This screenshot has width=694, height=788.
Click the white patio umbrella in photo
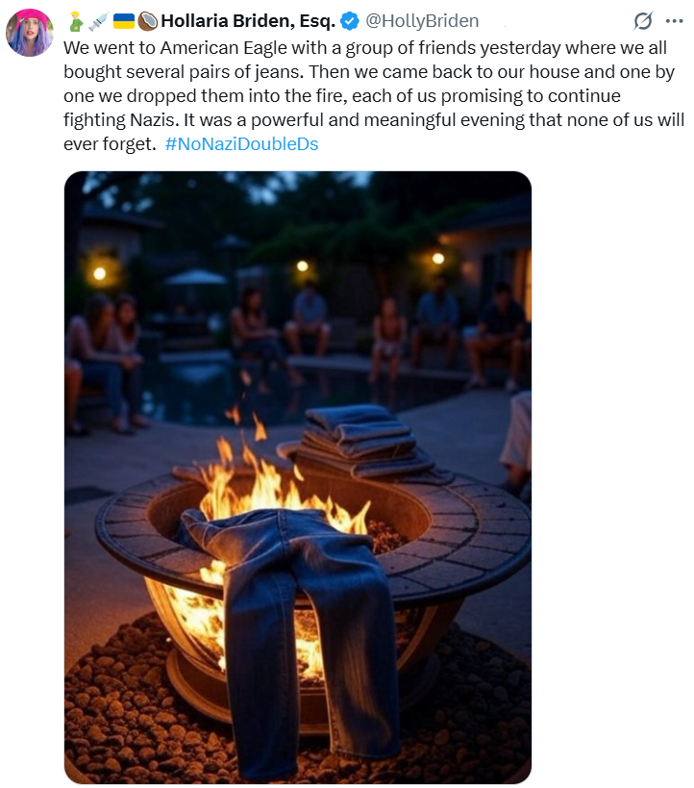(196, 277)
